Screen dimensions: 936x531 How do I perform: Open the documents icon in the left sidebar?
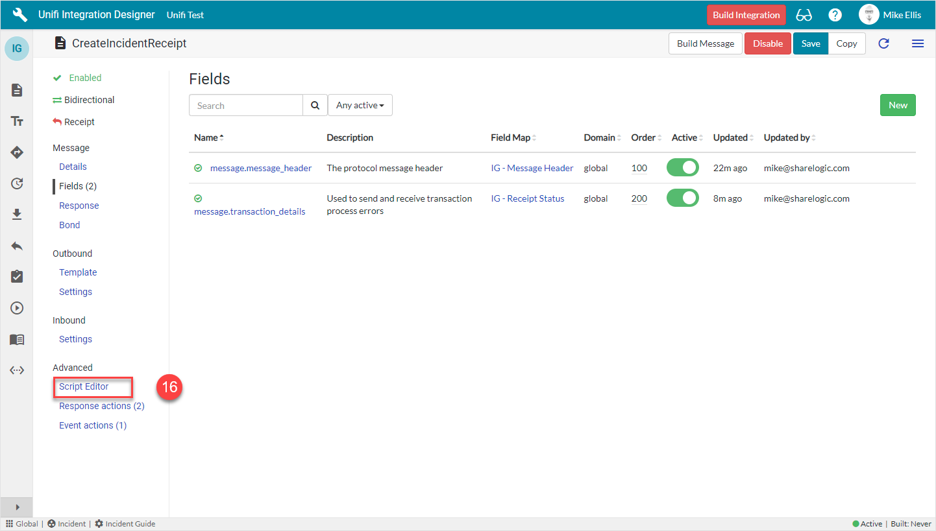coord(16,90)
